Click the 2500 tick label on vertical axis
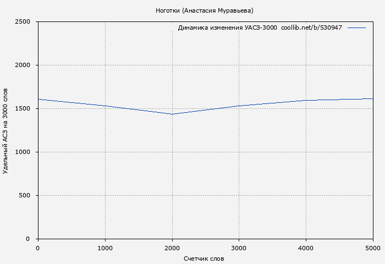Screen dimensions: 385x264 pos(22,22)
